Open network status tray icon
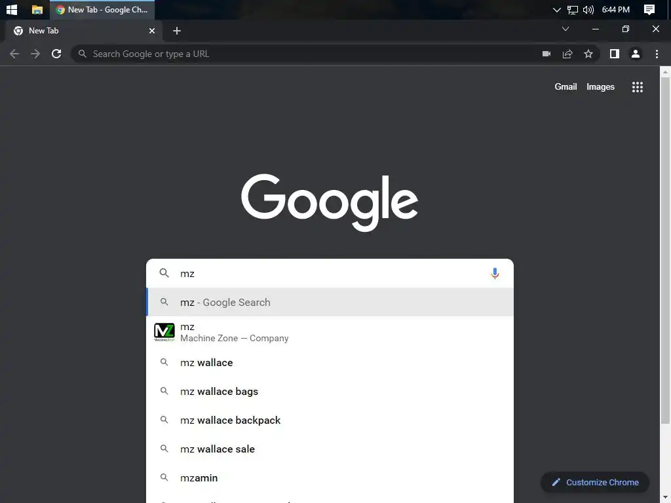Viewport: 671px width, 503px height. pos(572,9)
